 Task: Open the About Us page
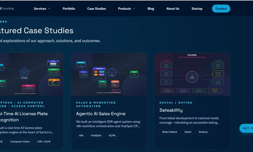(x=173, y=9)
